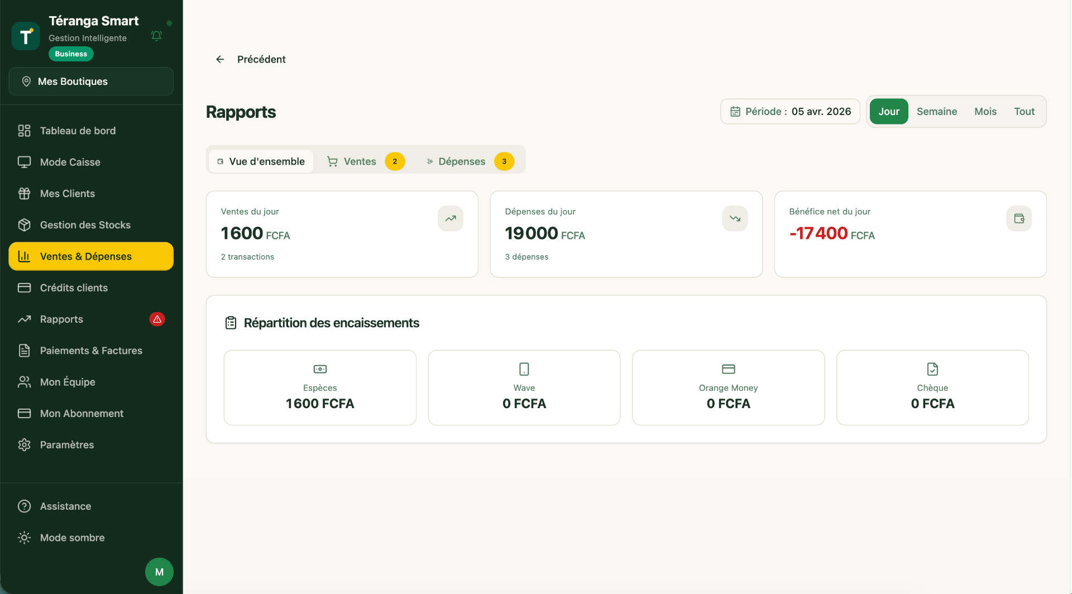Click the gift icon beside Mes Clients

click(x=24, y=194)
